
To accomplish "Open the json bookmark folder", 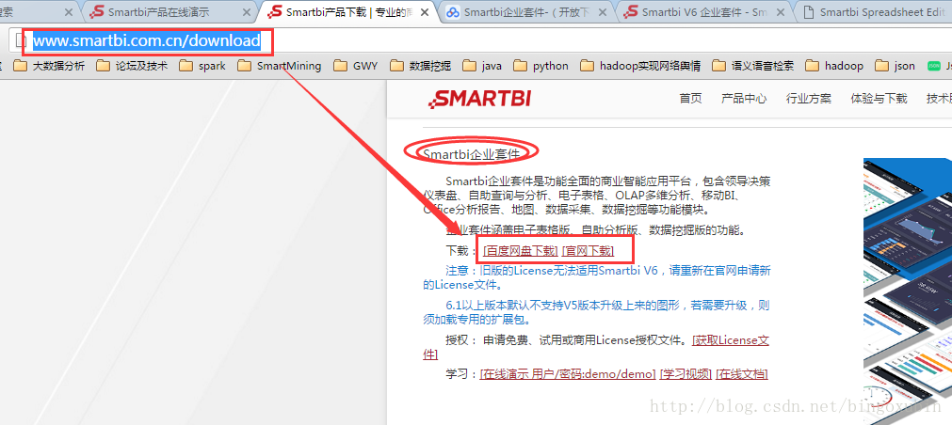I will 895,66.
